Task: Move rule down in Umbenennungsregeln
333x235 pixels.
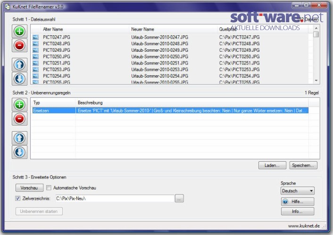Action: pyautogui.click(x=19, y=152)
